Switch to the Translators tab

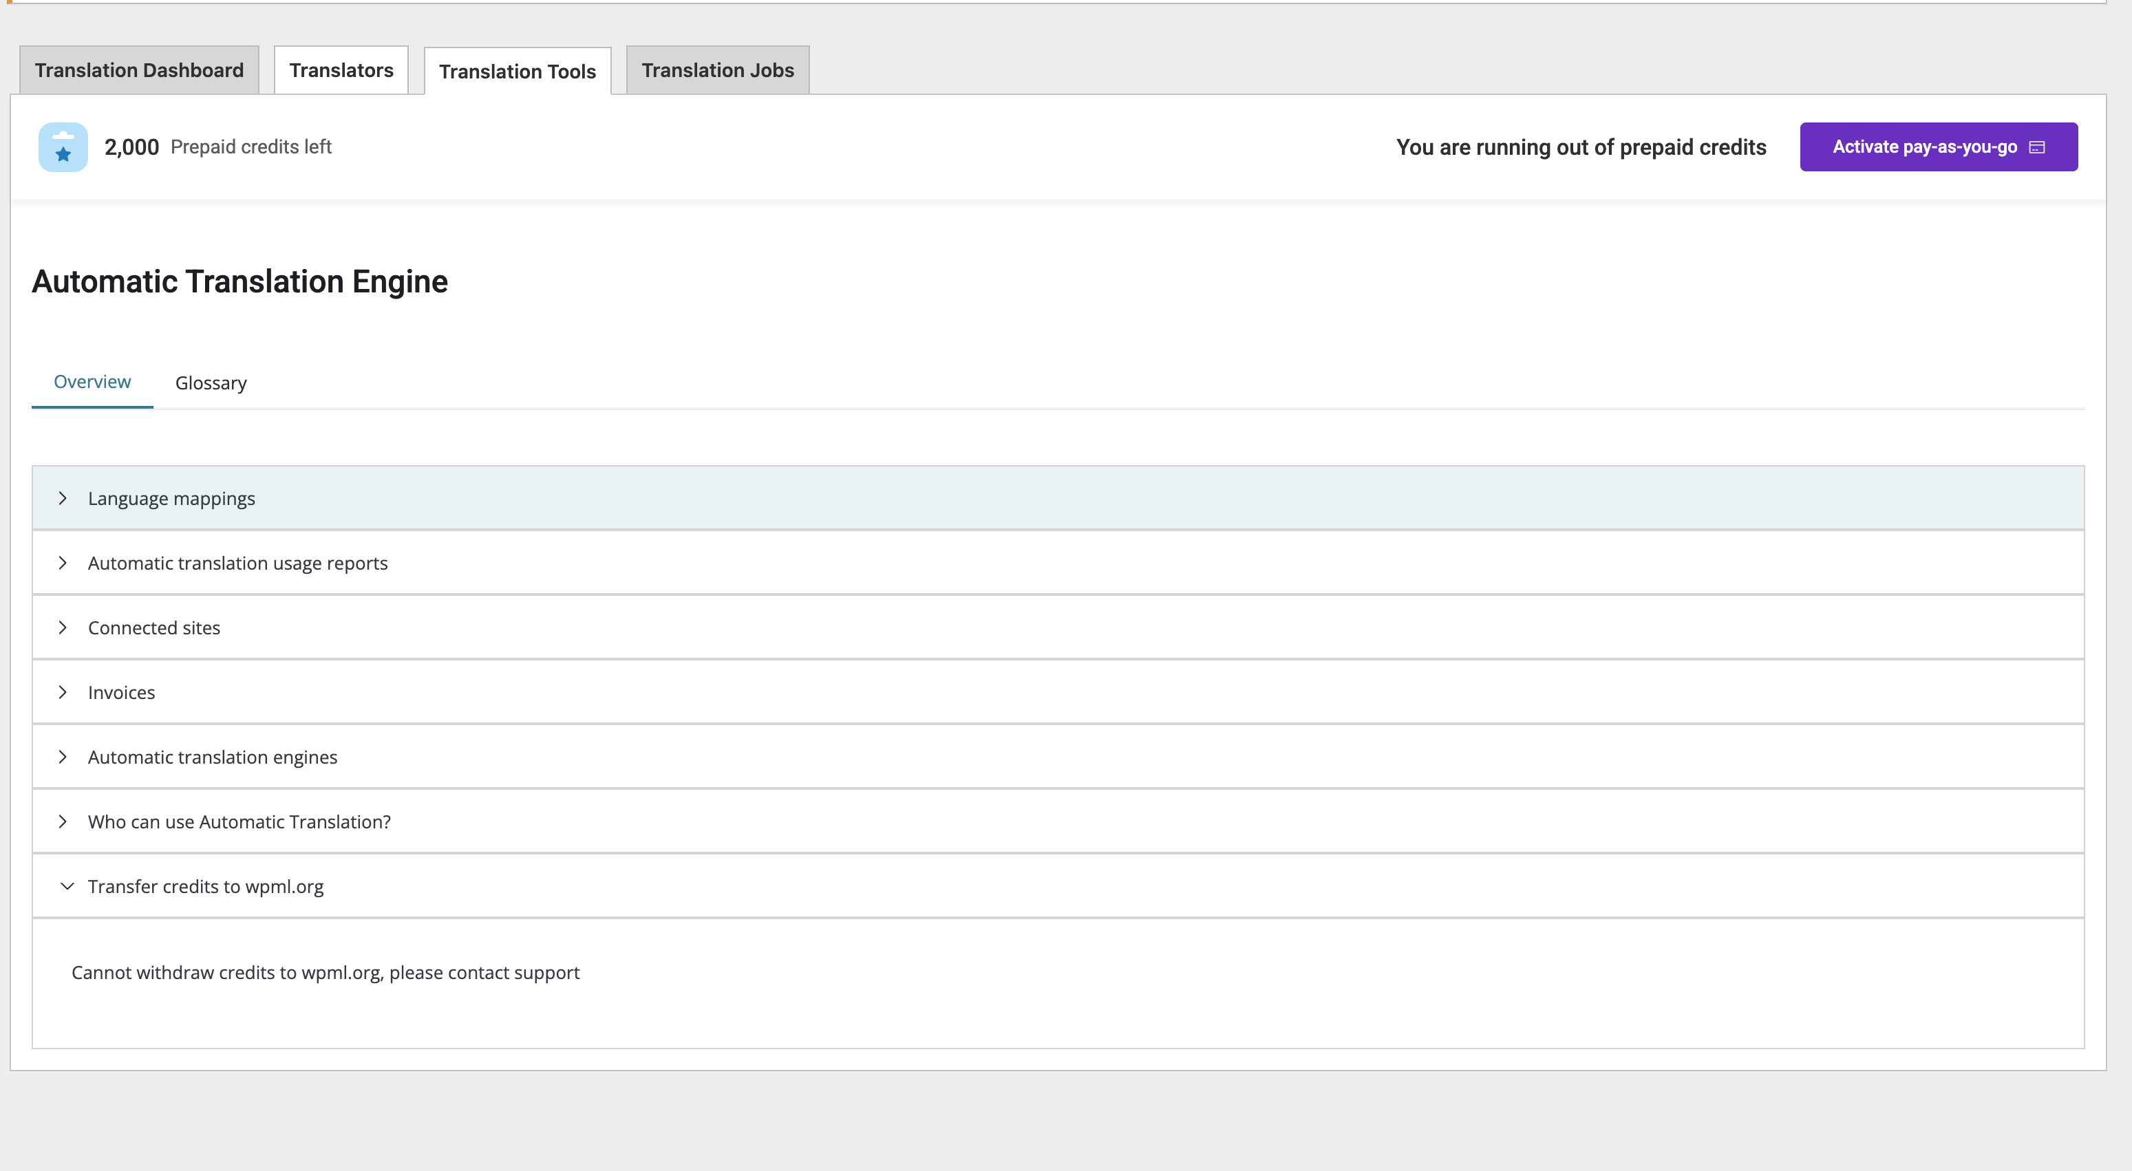point(341,70)
